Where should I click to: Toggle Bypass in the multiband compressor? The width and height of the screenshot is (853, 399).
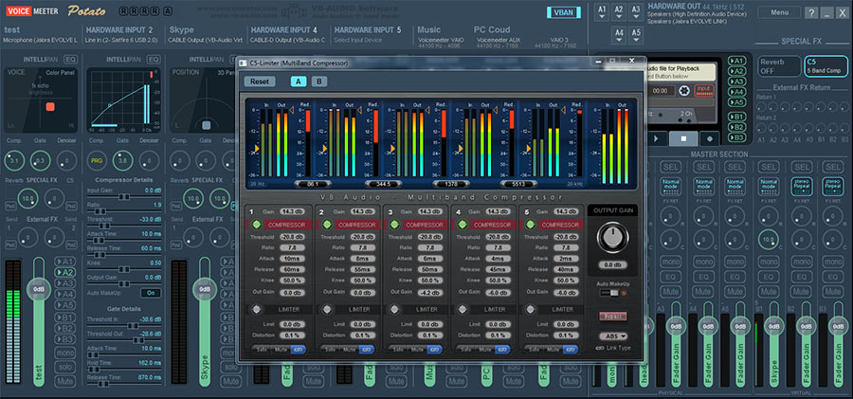pyautogui.click(x=612, y=317)
